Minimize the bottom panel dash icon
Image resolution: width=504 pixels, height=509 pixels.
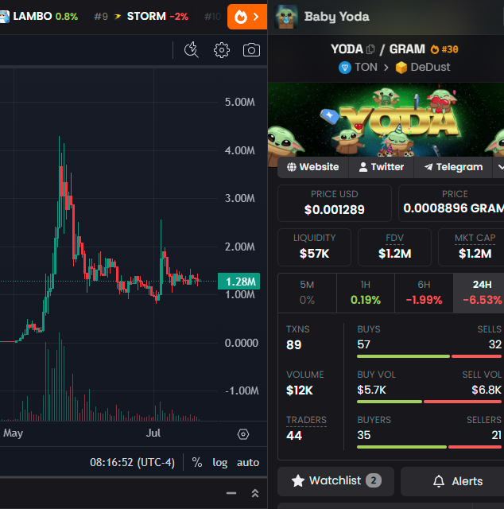[x=231, y=493]
